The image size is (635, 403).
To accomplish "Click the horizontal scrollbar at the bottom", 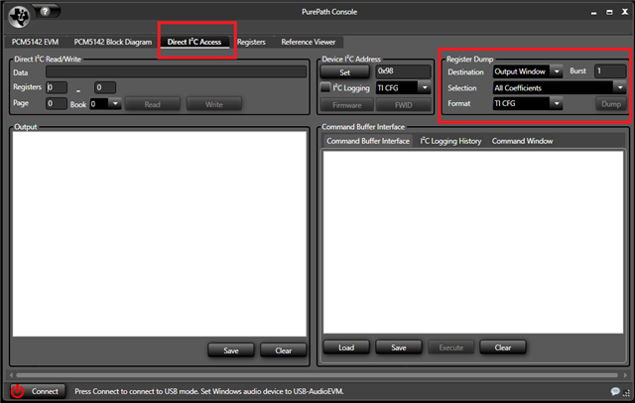I will tap(317, 375).
